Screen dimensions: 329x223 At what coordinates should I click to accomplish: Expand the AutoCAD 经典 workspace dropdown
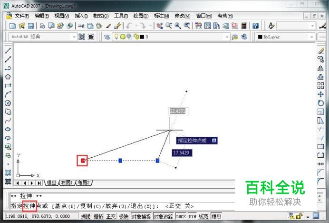point(74,37)
